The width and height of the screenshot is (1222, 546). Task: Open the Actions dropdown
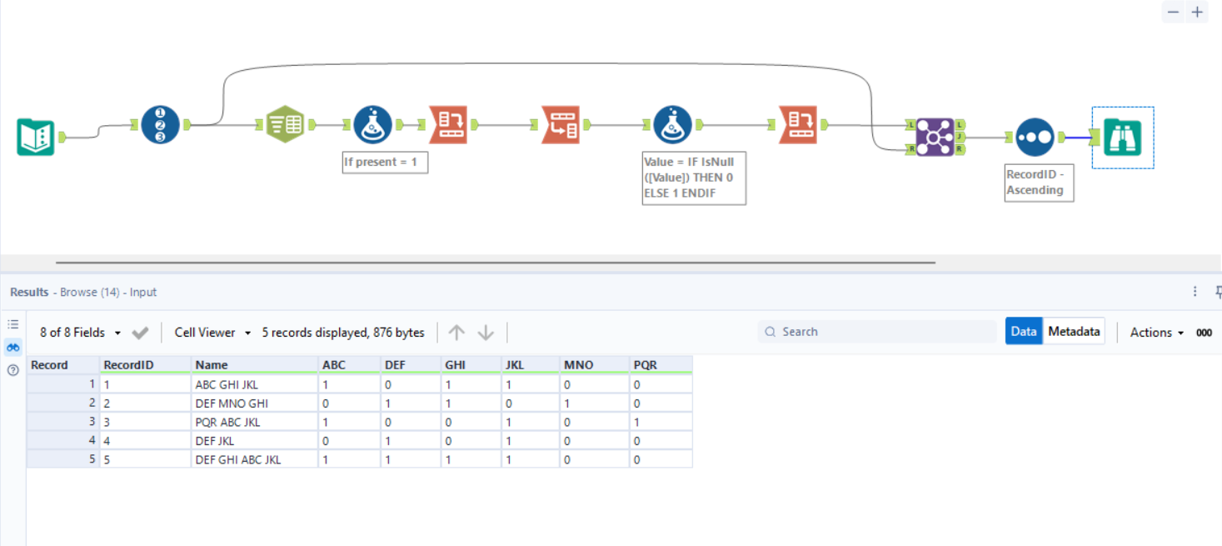(x=1156, y=332)
